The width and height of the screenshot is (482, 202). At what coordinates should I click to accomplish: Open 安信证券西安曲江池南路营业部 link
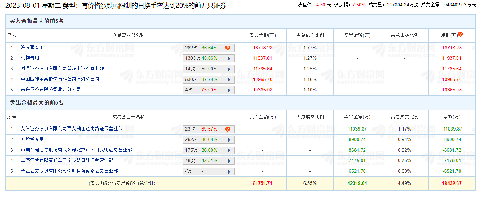(x=71, y=129)
